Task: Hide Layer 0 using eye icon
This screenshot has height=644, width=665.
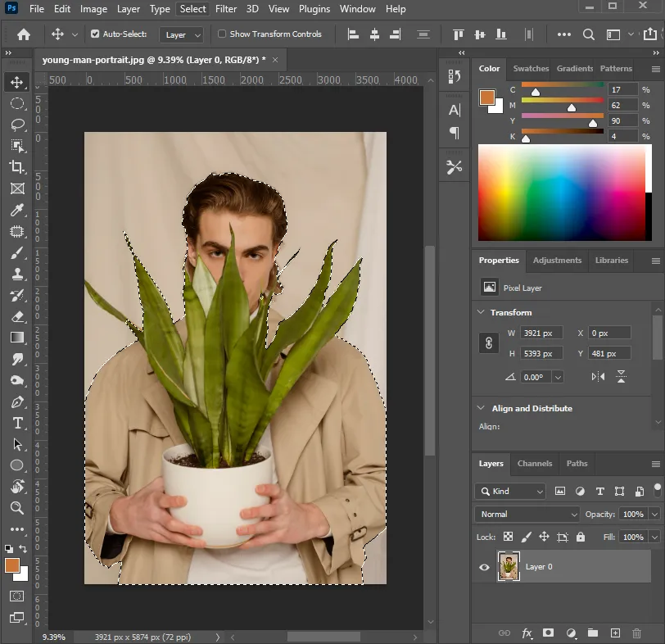Action: 484,567
